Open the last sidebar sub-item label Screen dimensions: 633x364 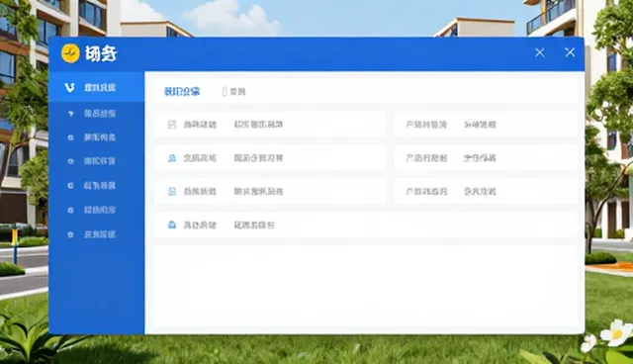pyautogui.click(x=100, y=234)
